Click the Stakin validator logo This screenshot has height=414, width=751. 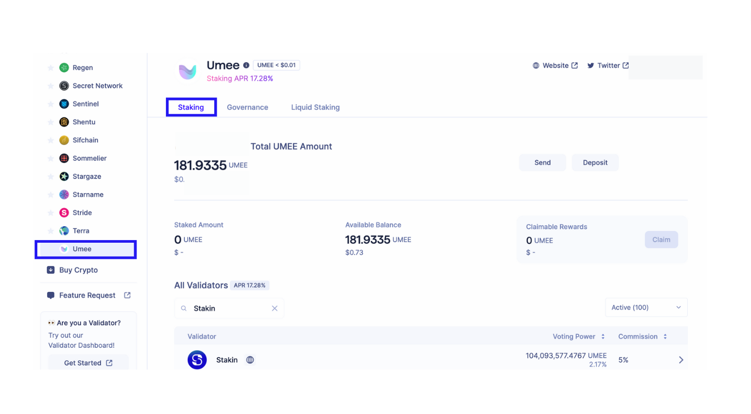click(197, 360)
